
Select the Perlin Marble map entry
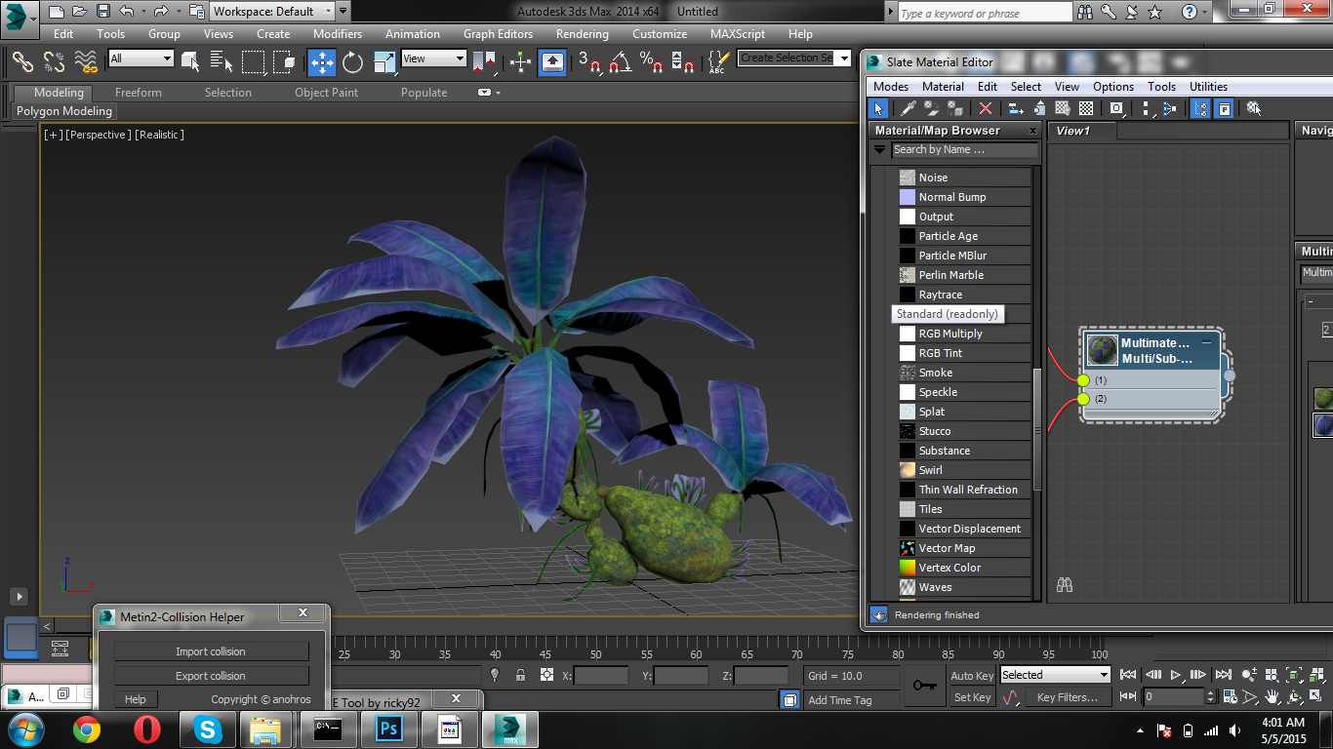pos(964,275)
